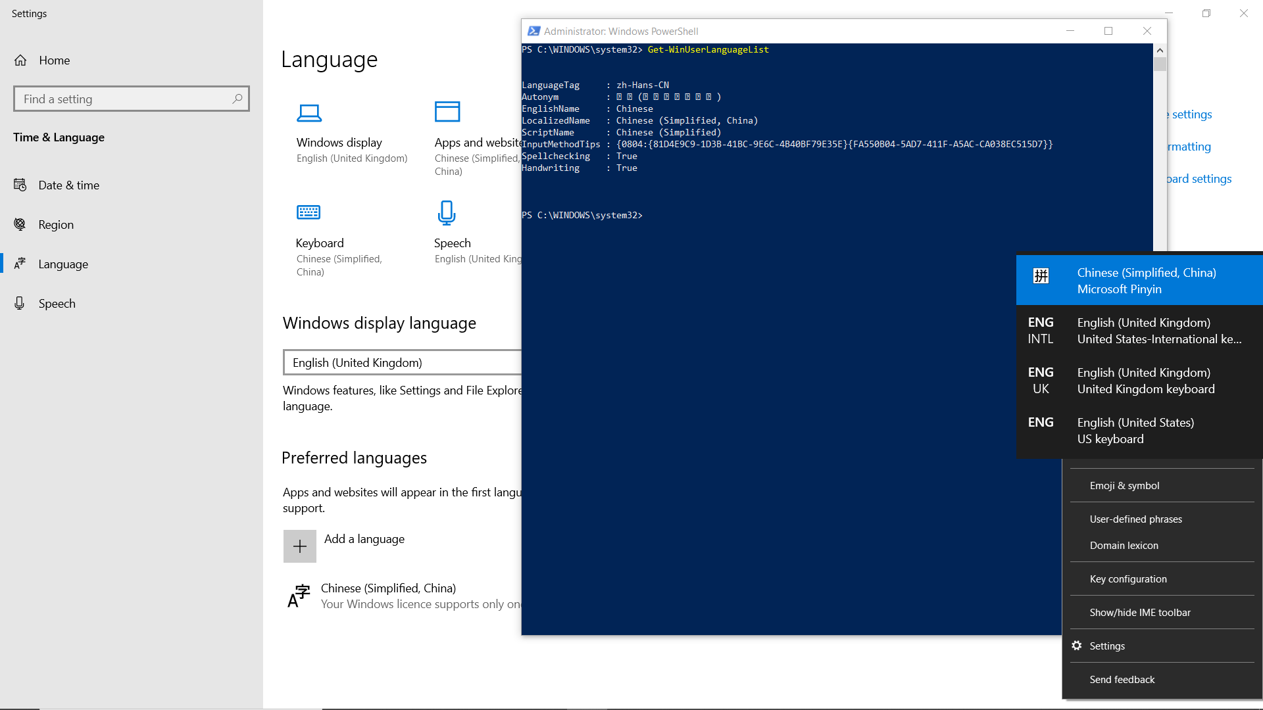
Task: Click the Chinese language A-character icon
Action: [299, 596]
